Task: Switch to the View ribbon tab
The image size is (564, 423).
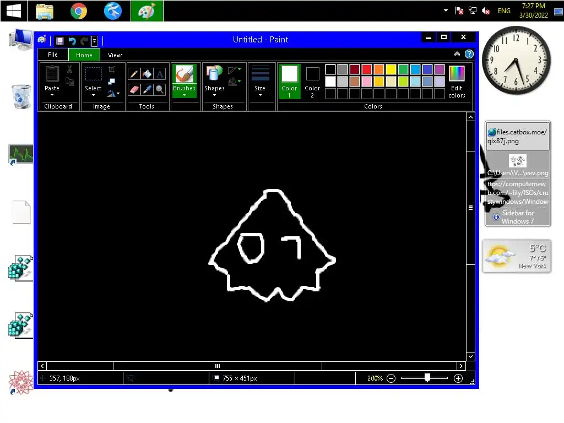Action: (x=115, y=55)
